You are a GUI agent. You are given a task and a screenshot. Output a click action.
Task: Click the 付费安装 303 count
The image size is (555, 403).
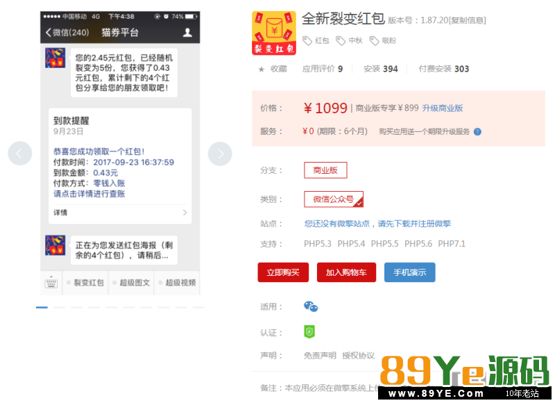tap(444, 69)
